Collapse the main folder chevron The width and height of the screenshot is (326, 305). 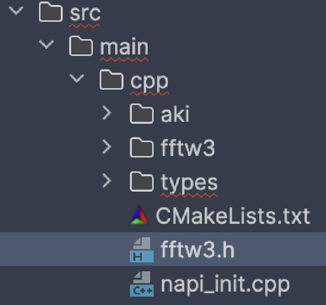46,46
